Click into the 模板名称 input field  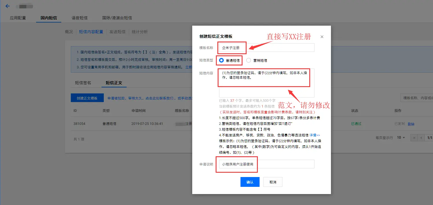click(x=266, y=48)
